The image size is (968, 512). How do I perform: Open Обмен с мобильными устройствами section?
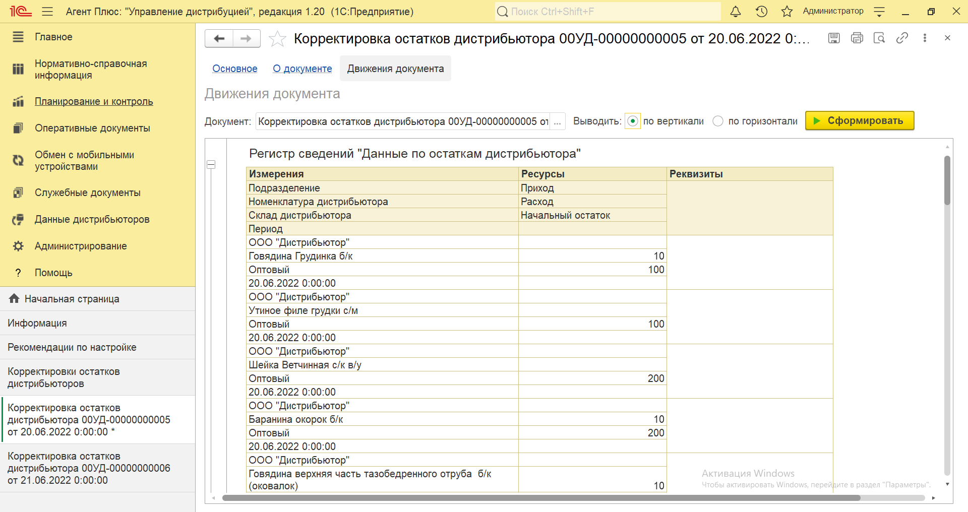[x=84, y=160]
